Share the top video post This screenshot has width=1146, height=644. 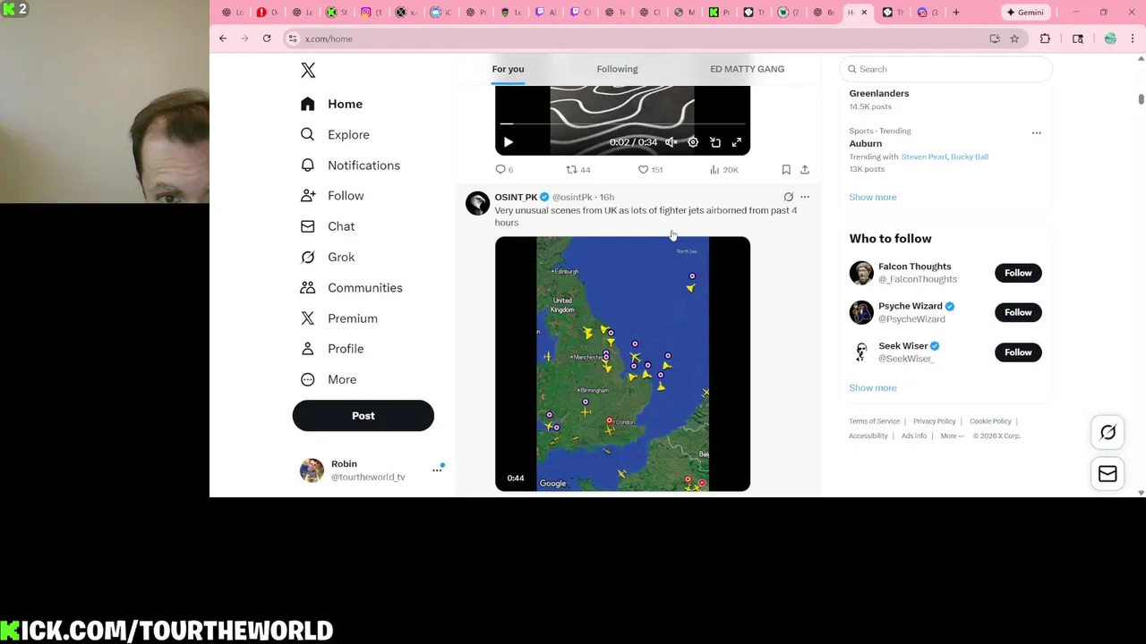tap(805, 169)
